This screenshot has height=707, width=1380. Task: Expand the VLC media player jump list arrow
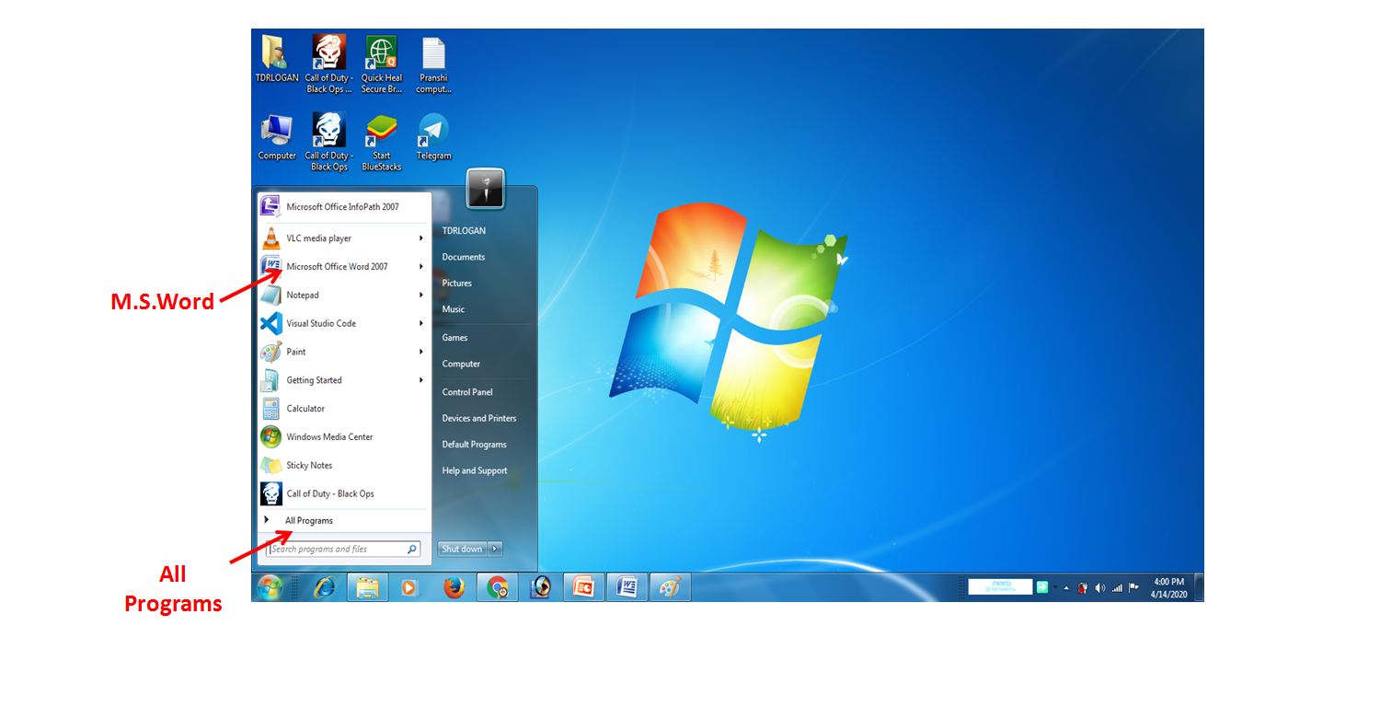coord(421,238)
